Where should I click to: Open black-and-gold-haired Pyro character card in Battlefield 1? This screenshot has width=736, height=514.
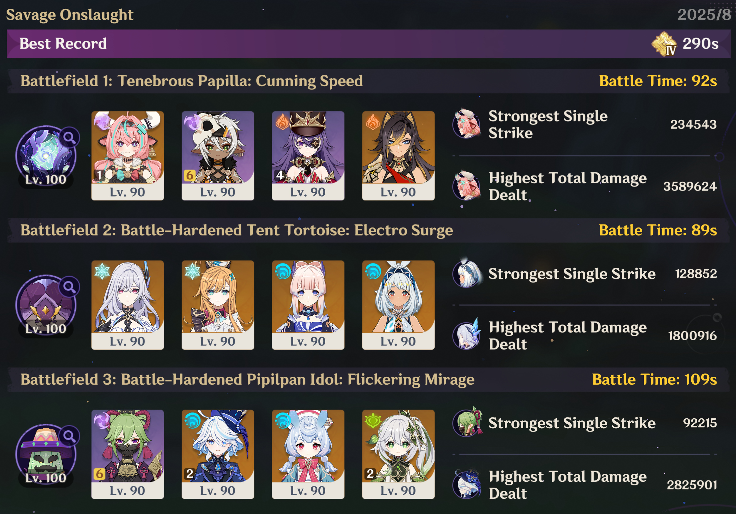398,156
